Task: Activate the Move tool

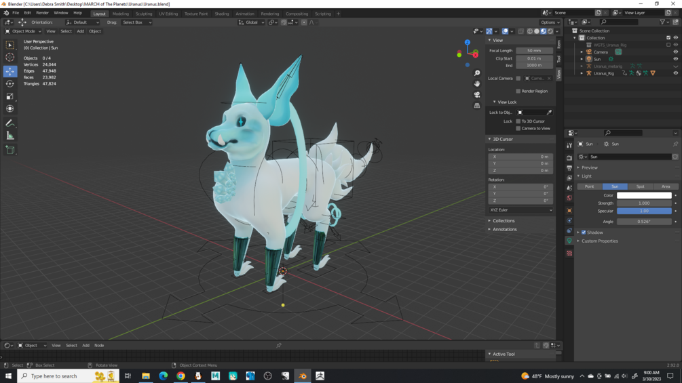Action: (x=10, y=70)
